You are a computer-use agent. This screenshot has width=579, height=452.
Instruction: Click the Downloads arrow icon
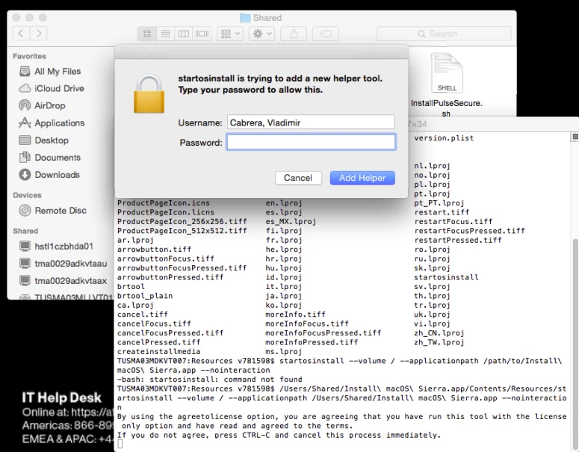pyautogui.click(x=25, y=175)
